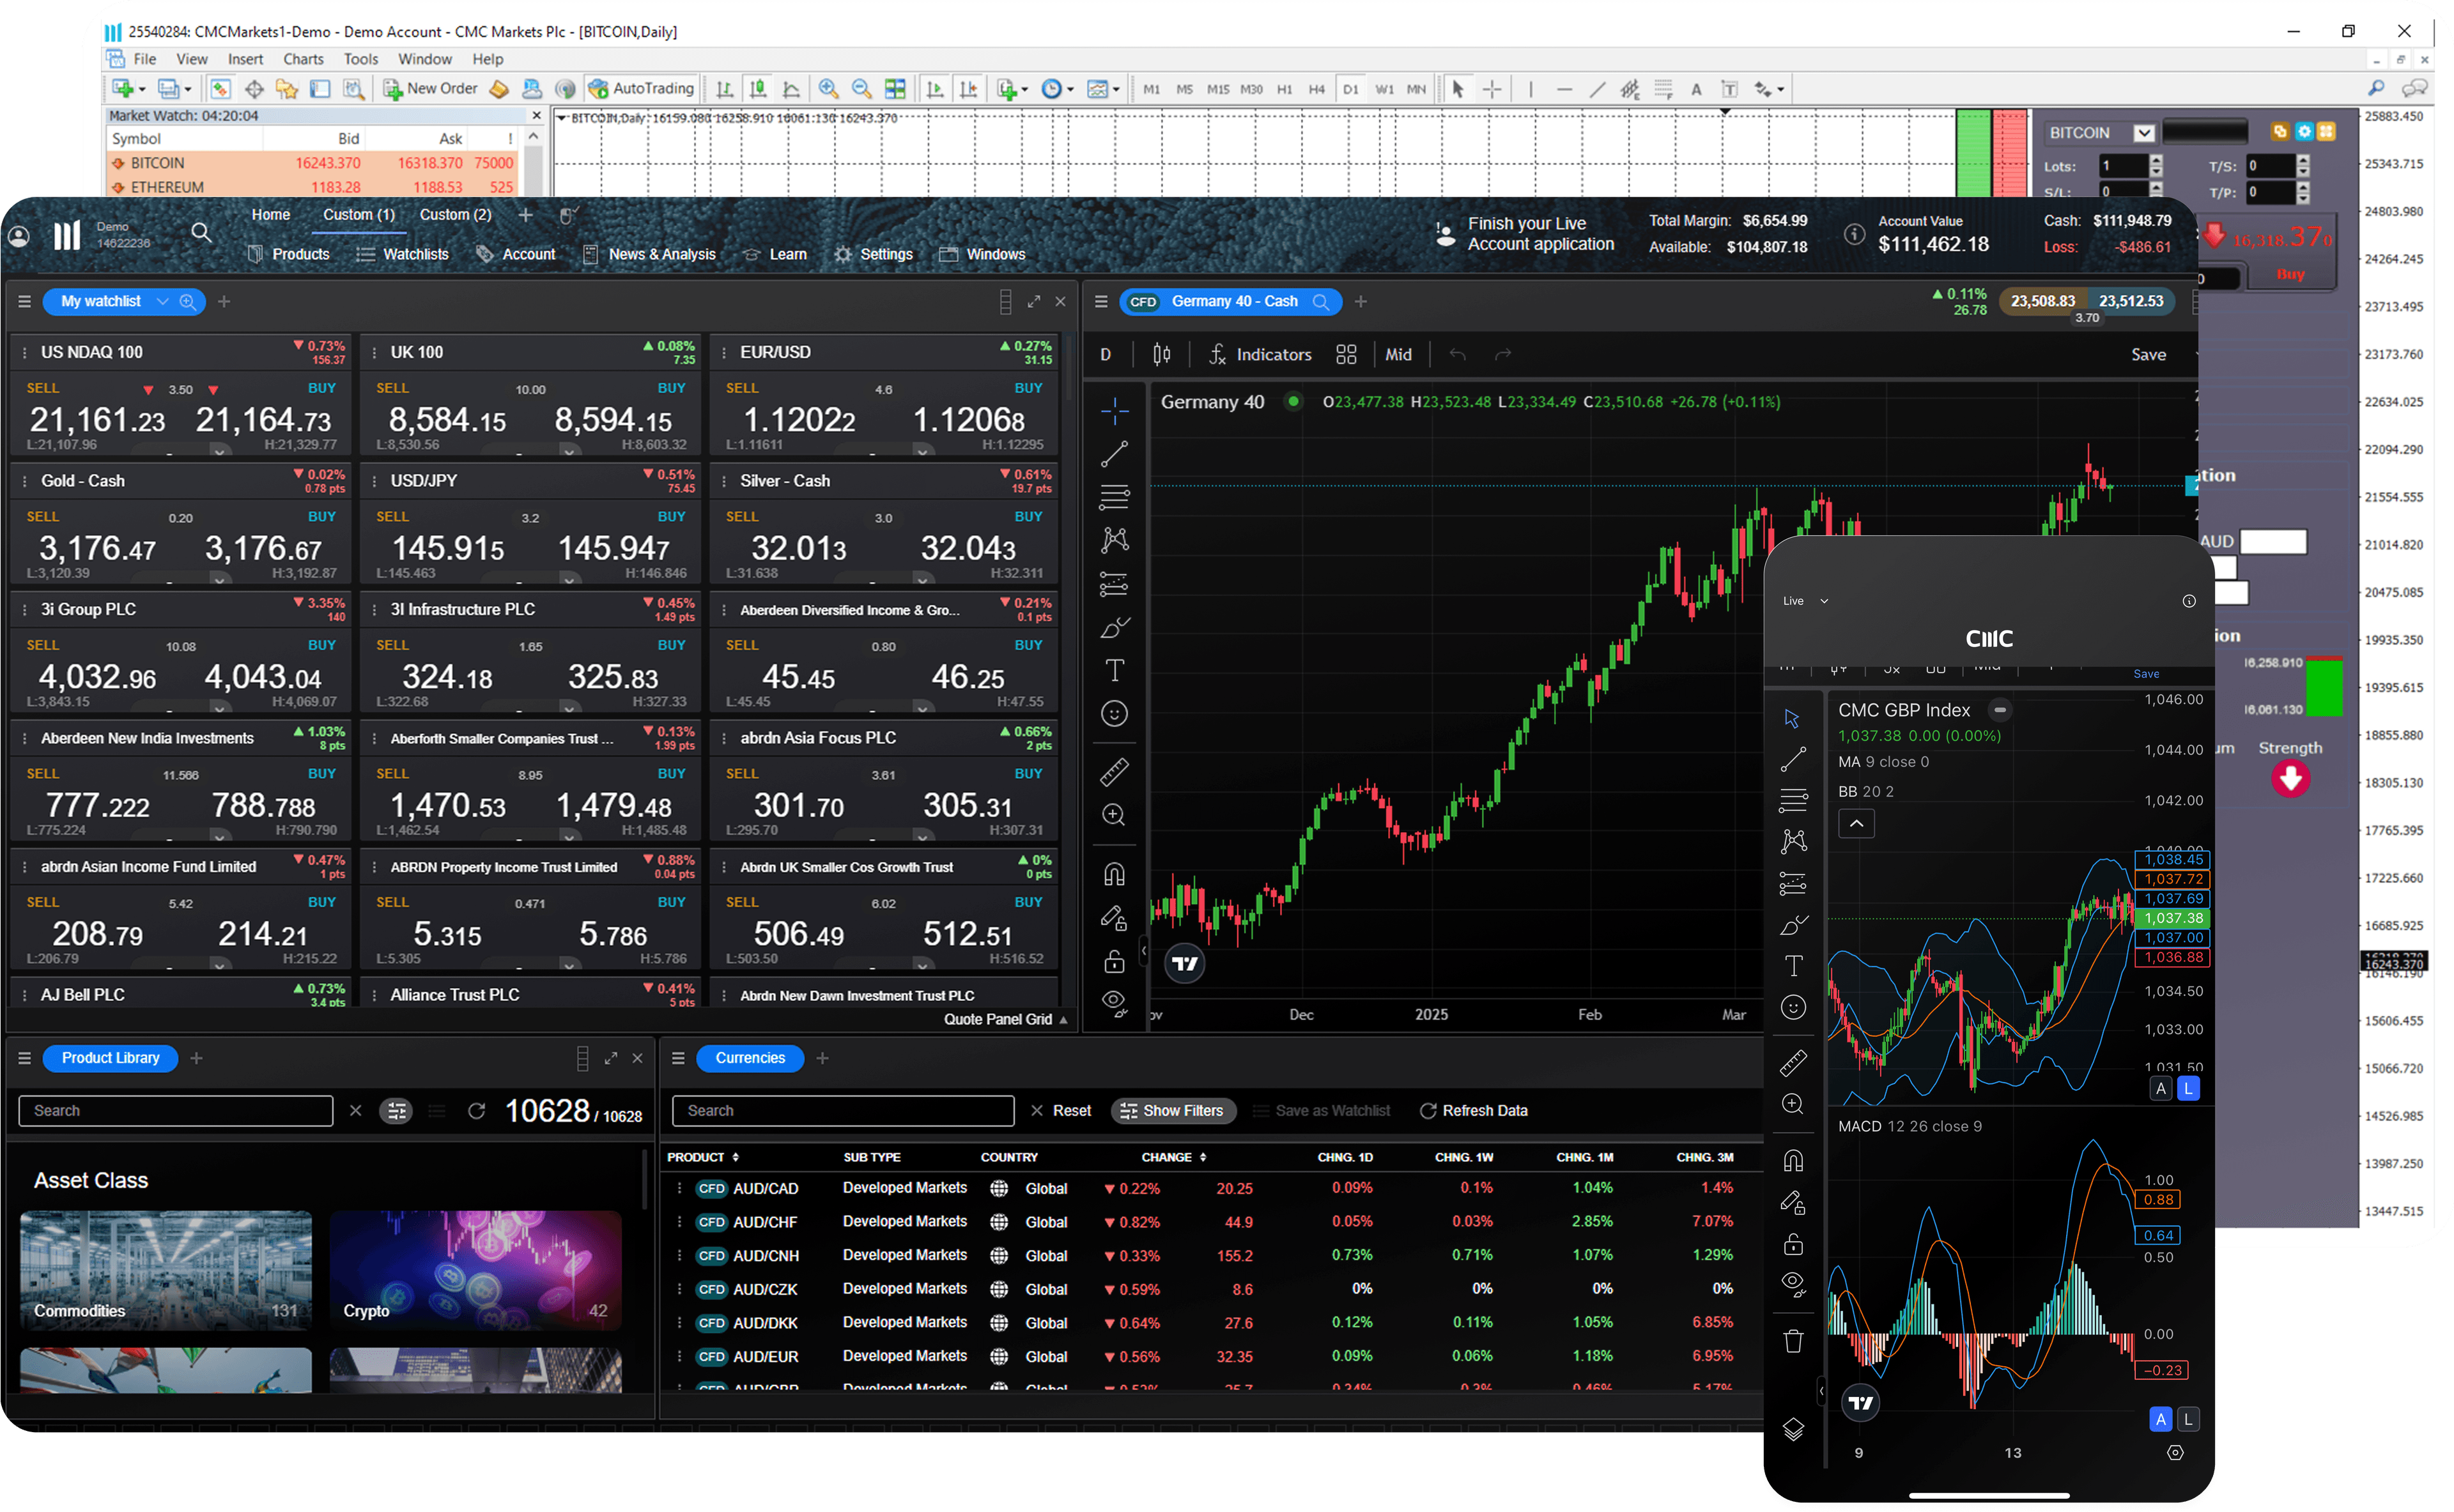
Task: Click the trash delete icon on mobile chart
Action: 1793,1341
